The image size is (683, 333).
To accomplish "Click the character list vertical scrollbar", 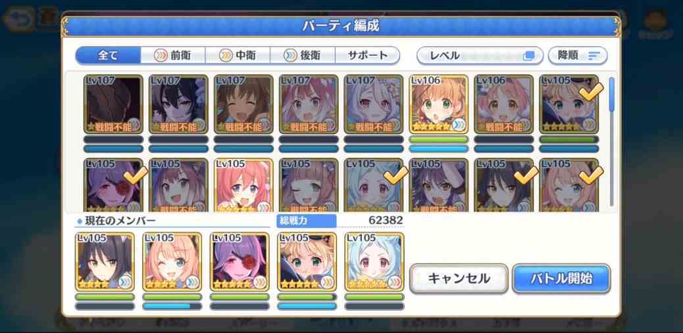I will coord(611,141).
